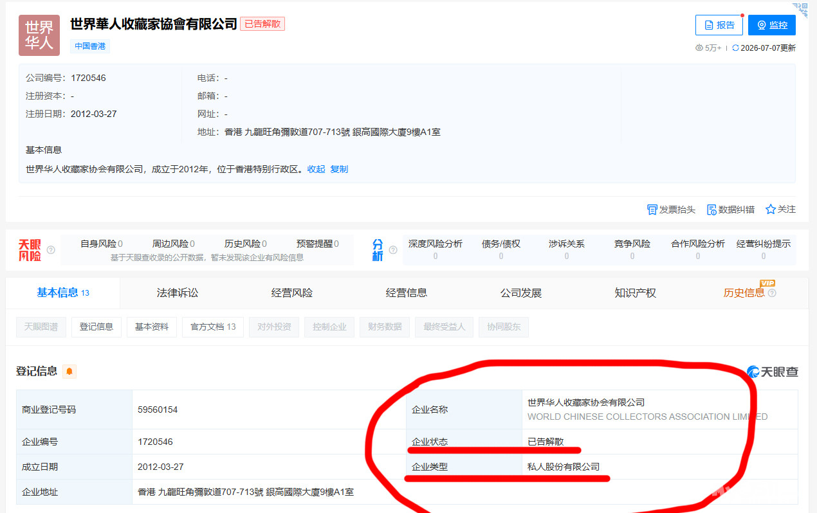Copy the description with 复制 link

pyautogui.click(x=339, y=169)
